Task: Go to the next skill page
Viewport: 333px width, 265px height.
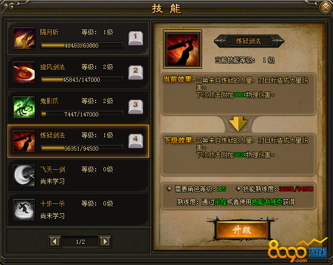Action: click(x=105, y=242)
